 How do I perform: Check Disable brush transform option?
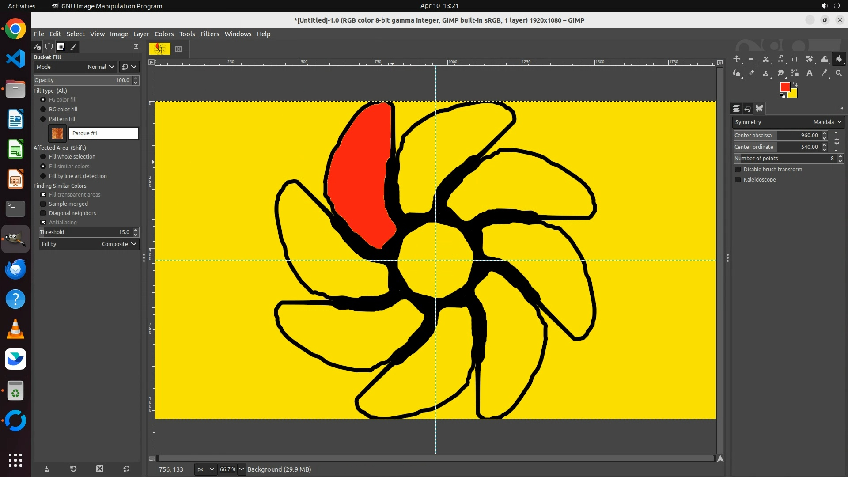738,170
